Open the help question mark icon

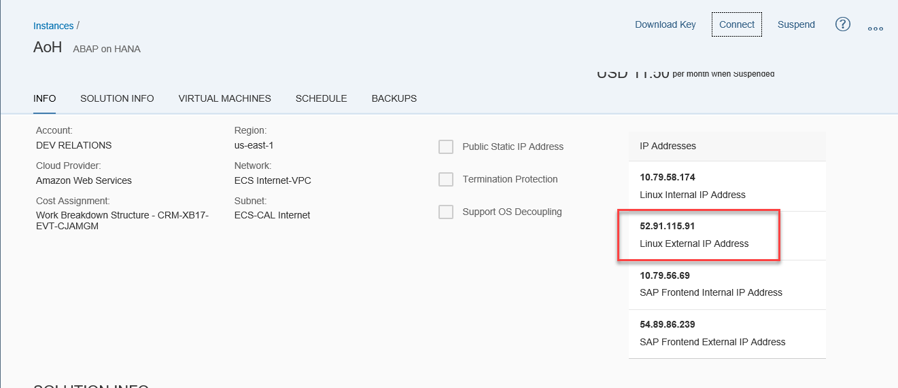pyautogui.click(x=843, y=24)
